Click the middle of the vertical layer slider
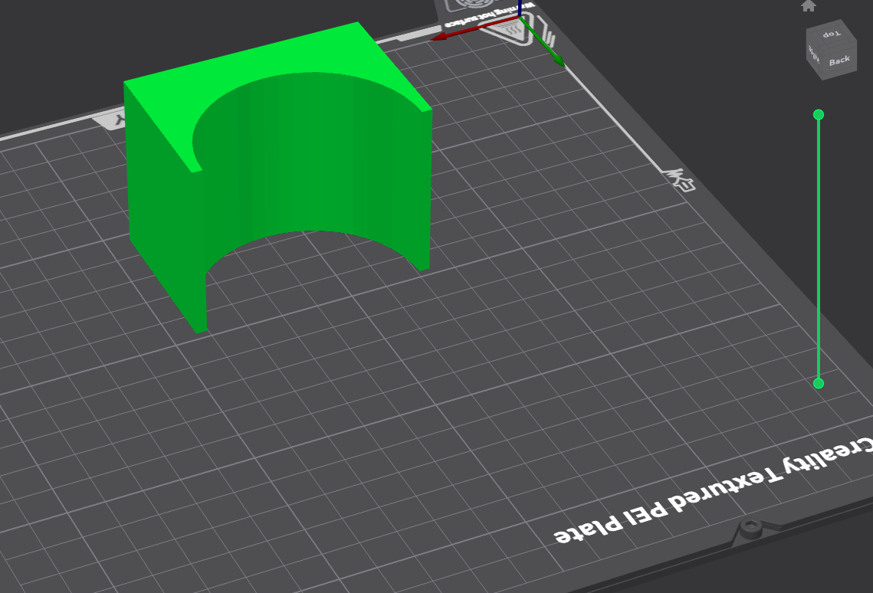Viewport: 873px width, 593px height. coord(819,249)
